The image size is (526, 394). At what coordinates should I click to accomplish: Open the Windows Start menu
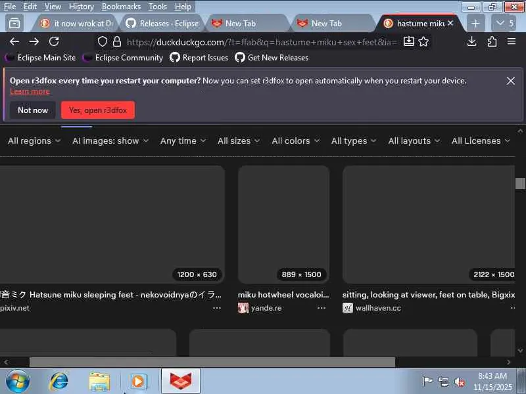pos(17,382)
